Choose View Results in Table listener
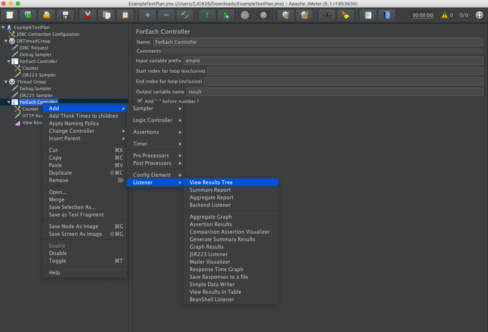 [231, 292]
